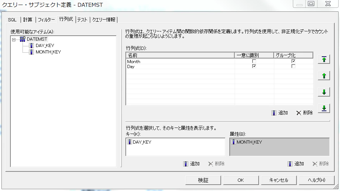Select MONTH_KEY in the attributes list
The height and width of the screenshot is (191, 340).
click(x=249, y=142)
